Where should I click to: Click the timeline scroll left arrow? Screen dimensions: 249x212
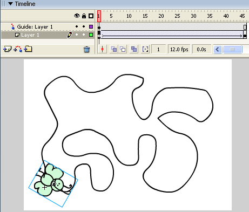point(218,49)
